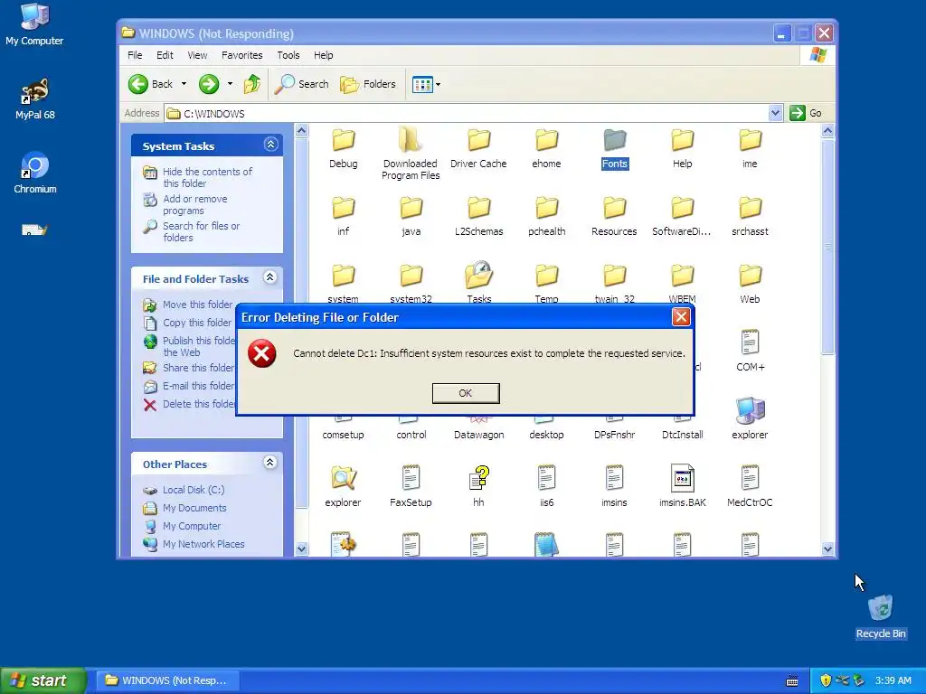Select the MedCtrOC file
The width and height of the screenshot is (926, 694).
click(750, 486)
